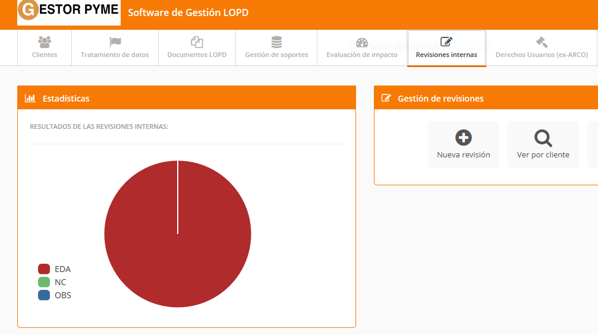Click the Software de Gestión LOPD title
The height and width of the screenshot is (335, 598).
[x=188, y=12]
